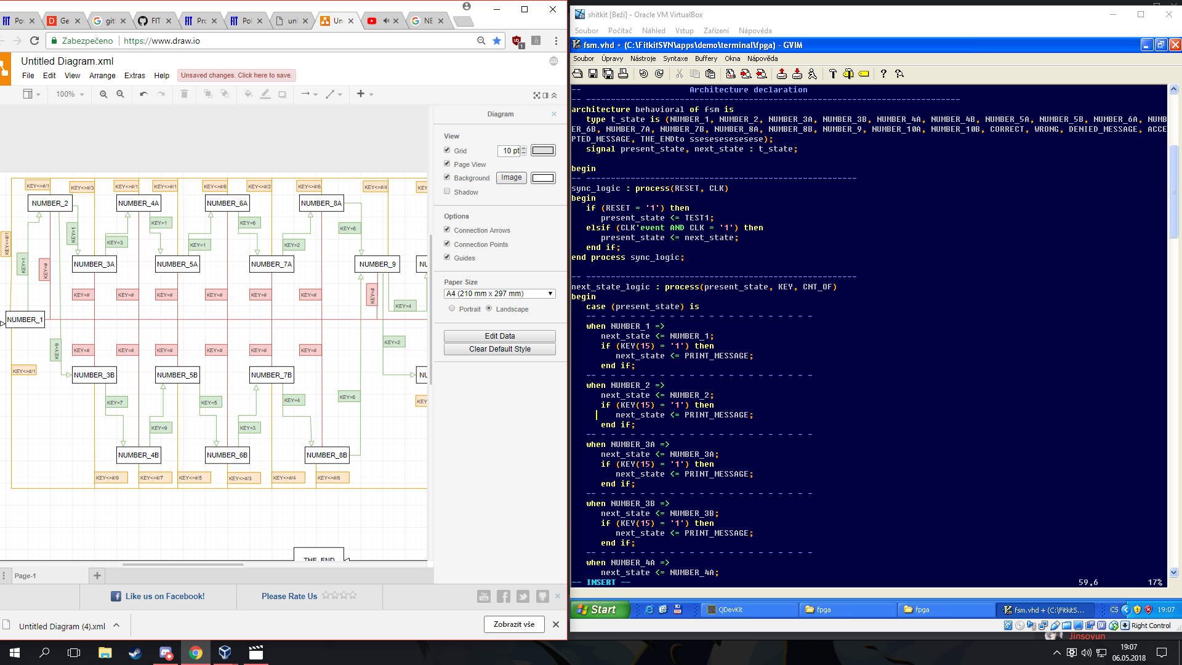Increase grid size with up stepper
The height and width of the screenshot is (665, 1182).
pyautogui.click(x=524, y=148)
